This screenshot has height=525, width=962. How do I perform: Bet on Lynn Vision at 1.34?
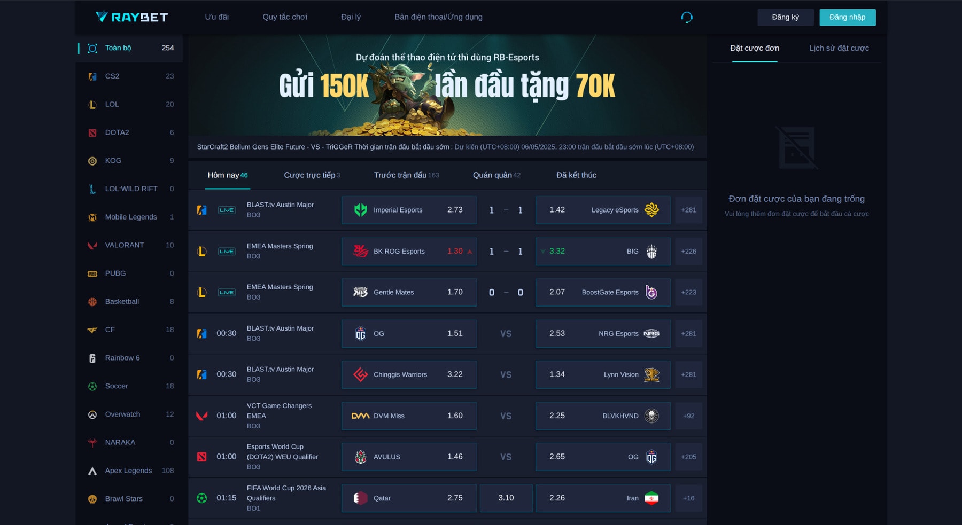(x=603, y=374)
